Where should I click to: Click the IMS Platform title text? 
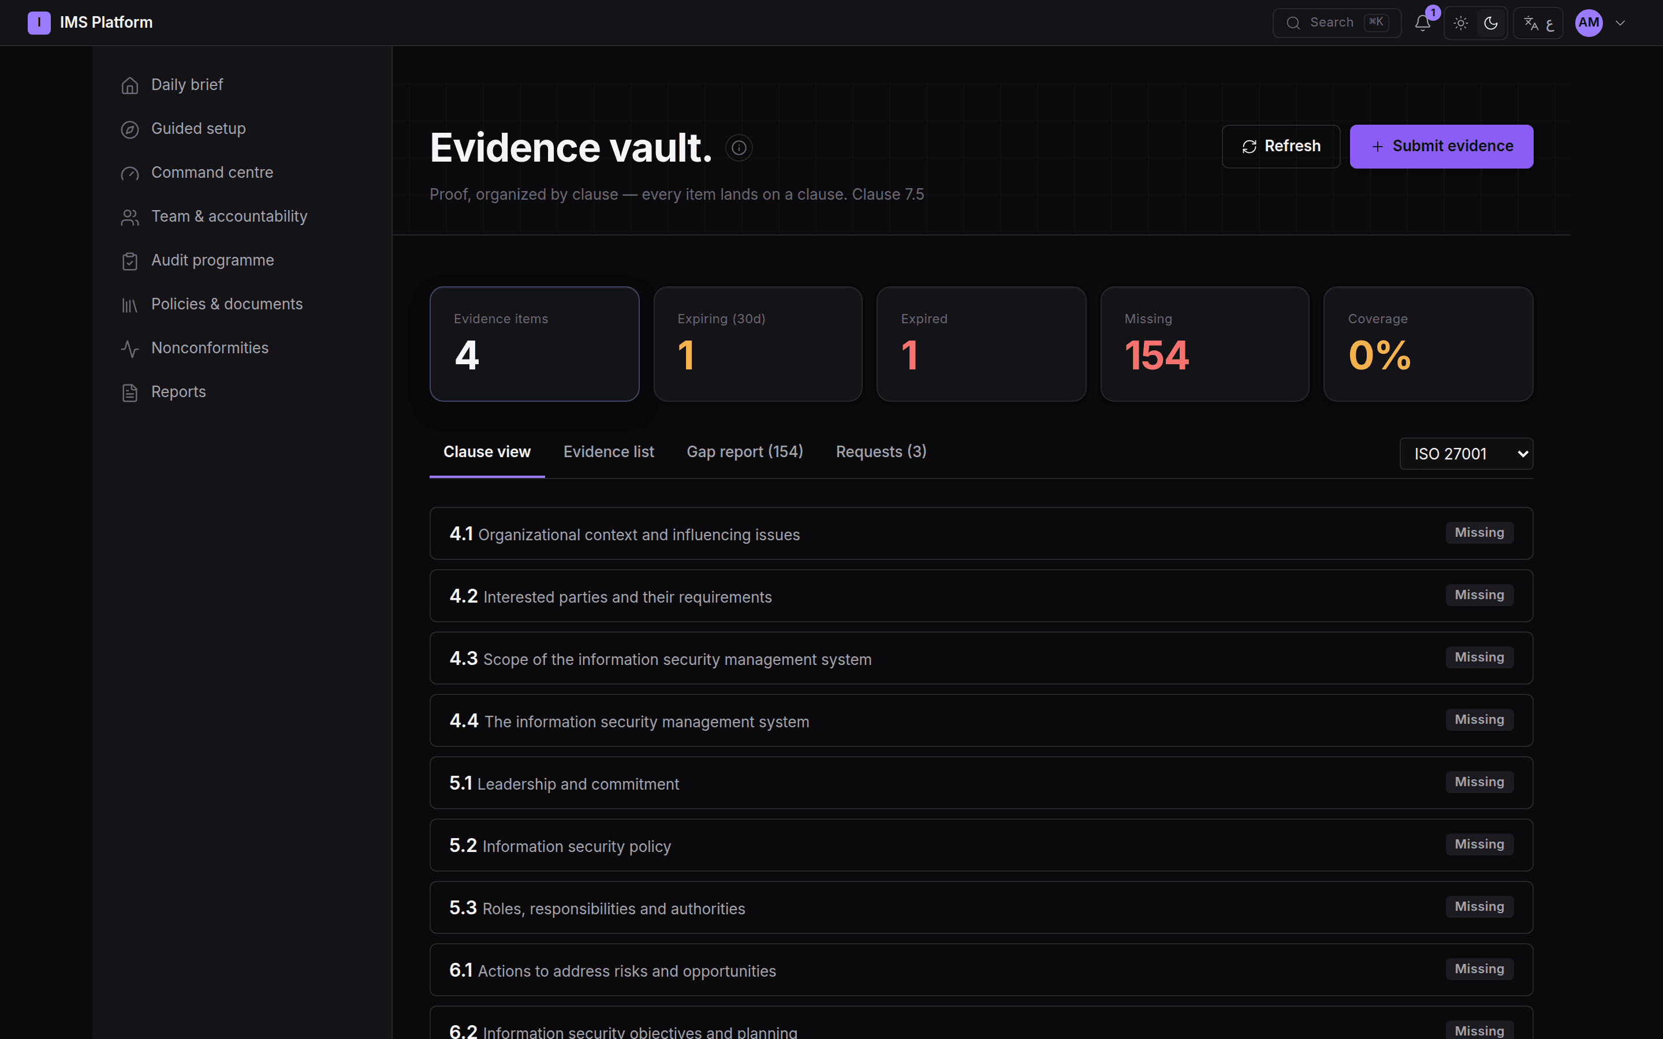106,23
